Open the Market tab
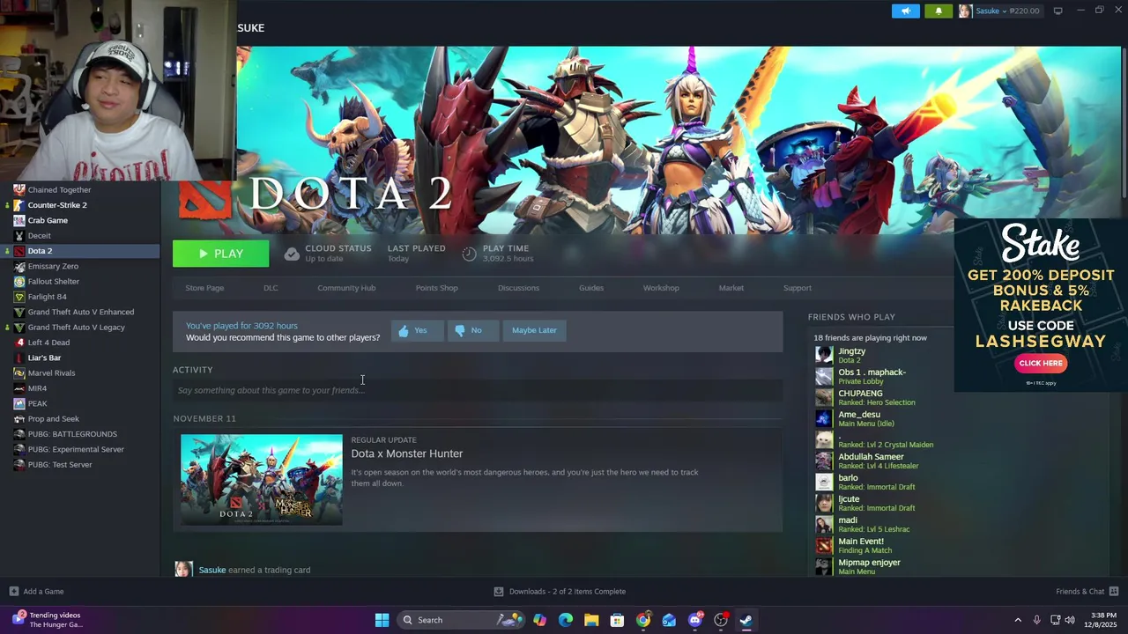Viewport: 1128px width, 634px height. click(x=731, y=288)
